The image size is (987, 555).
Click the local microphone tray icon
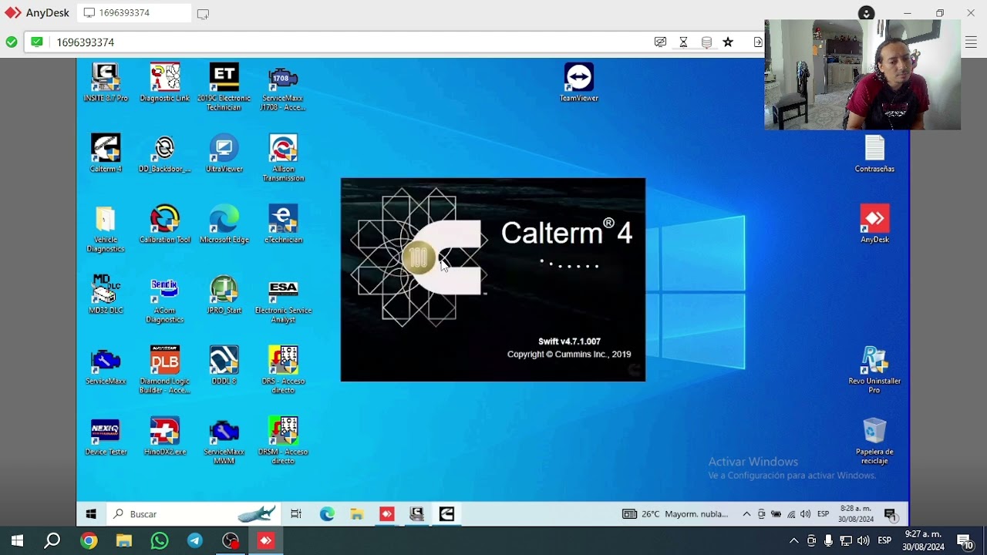click(828, 541)
